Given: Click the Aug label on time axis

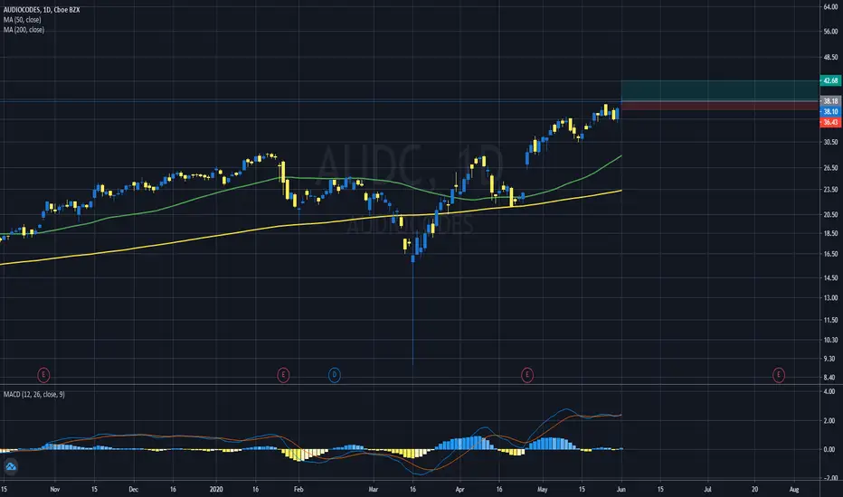Looking at the screenshot, I should pos(793,489).
